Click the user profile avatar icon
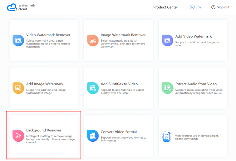This screenshot has width=236, height=161. 192,7
